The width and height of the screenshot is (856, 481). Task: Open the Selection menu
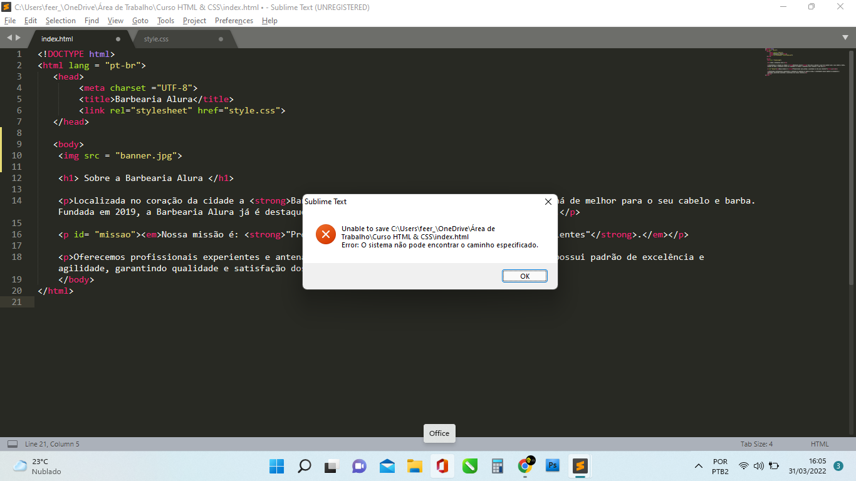[x=60, y=21]
